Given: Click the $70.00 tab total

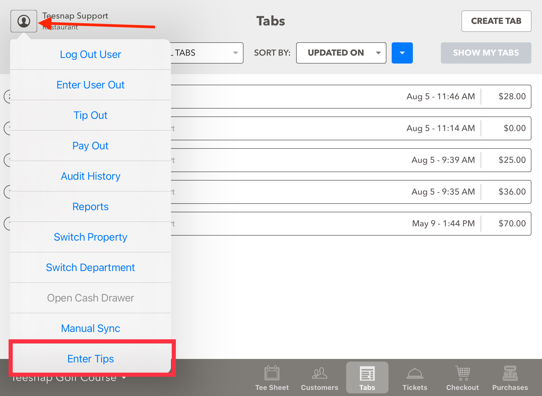Looking at the screenshot, I should pos(512,223).
